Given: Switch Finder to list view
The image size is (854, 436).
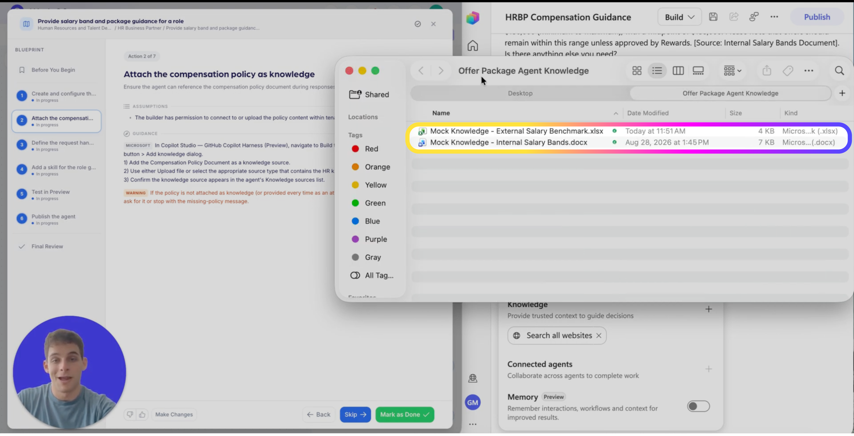Looking at the screenshot, I should point(657,70).
